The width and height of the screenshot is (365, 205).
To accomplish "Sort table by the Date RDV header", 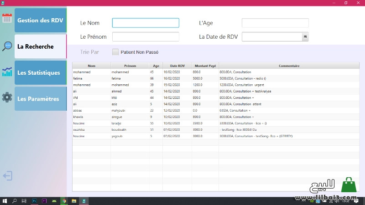I will click(x=177, y=66).
